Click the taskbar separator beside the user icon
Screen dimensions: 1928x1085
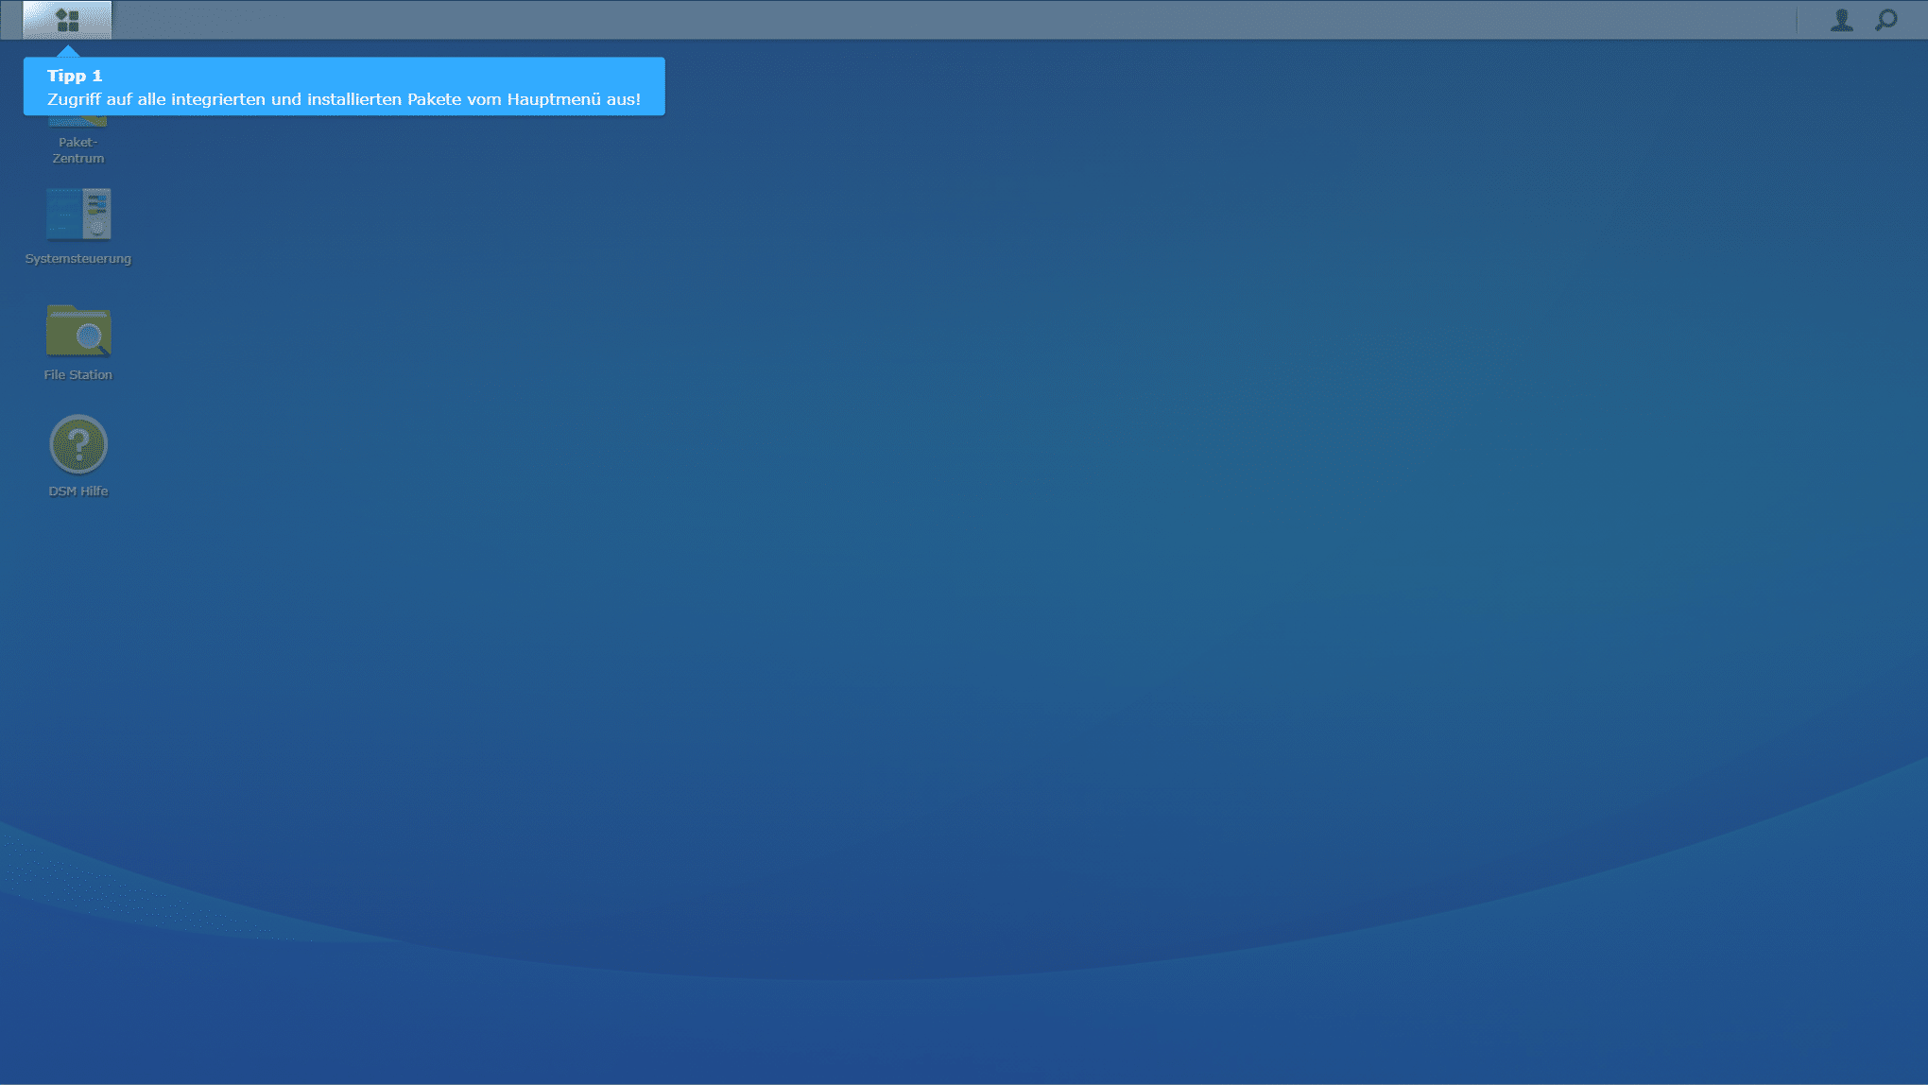point(1797,20)
